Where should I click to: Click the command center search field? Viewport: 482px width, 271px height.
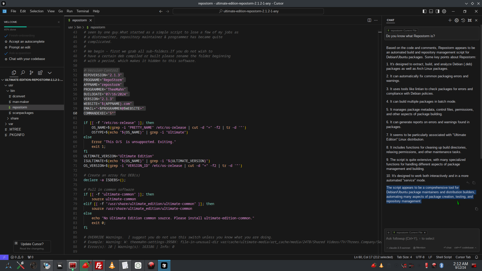click(x=248, y=11)
